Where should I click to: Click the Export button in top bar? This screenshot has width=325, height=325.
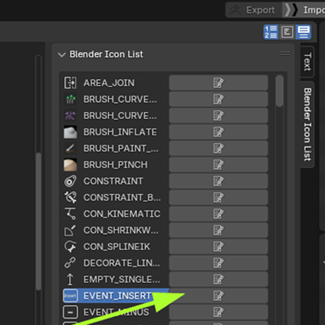[254, 10]
